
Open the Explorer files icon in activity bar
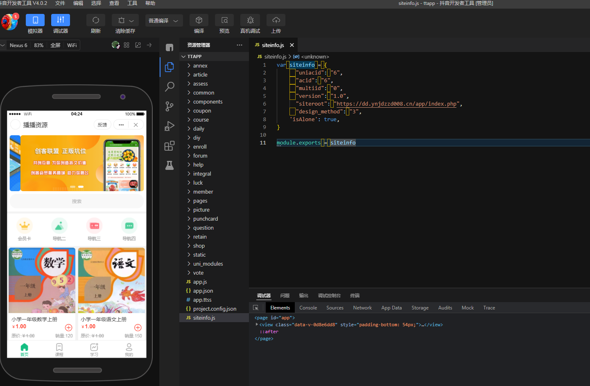(x=170, y=67)
